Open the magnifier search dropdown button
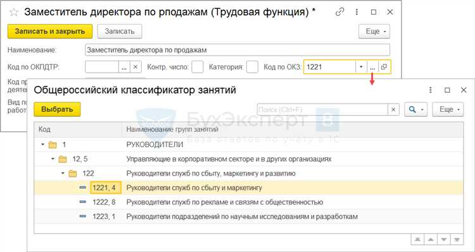This screenshot has width=475, height=252. (415, 109)
